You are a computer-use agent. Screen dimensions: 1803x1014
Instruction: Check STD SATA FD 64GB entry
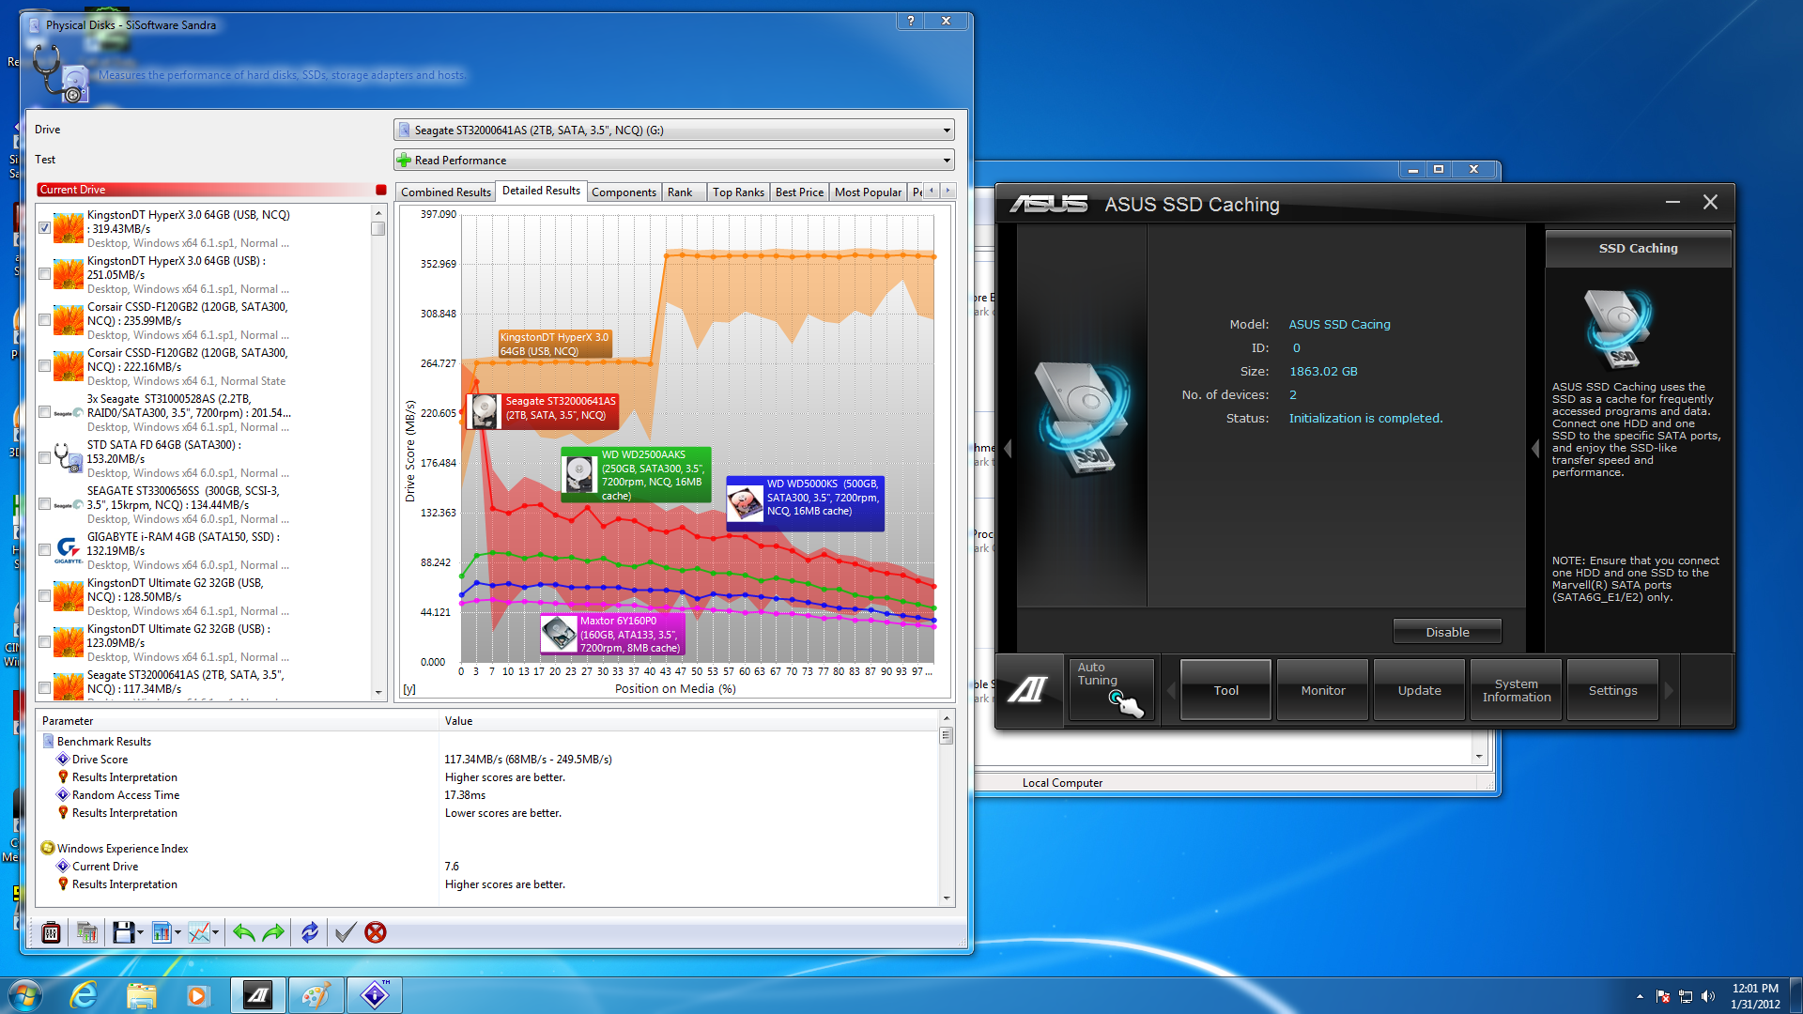(x=44, y=458)
